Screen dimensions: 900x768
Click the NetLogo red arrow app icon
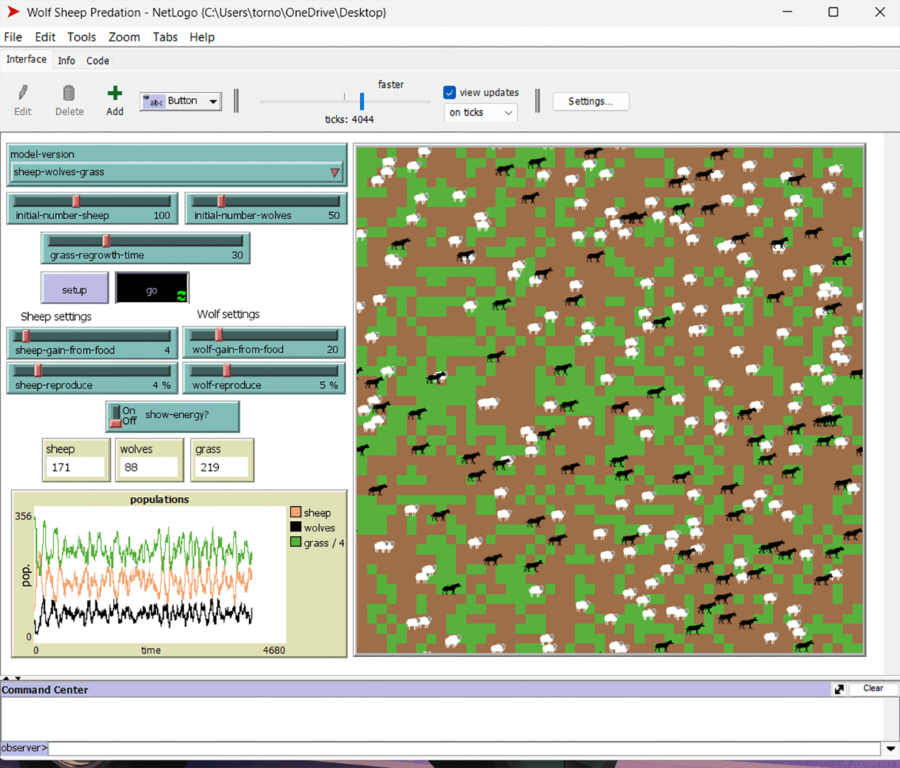pyautogui.click(x=13, y=12)
